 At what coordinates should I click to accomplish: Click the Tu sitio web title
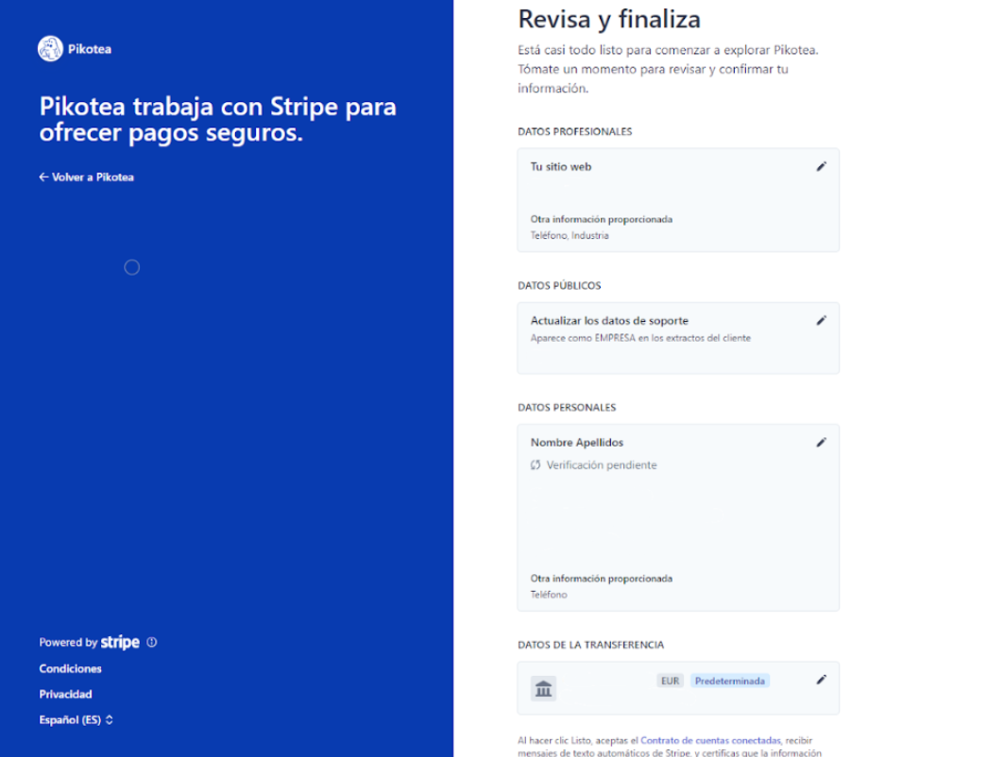coord(561,166)
